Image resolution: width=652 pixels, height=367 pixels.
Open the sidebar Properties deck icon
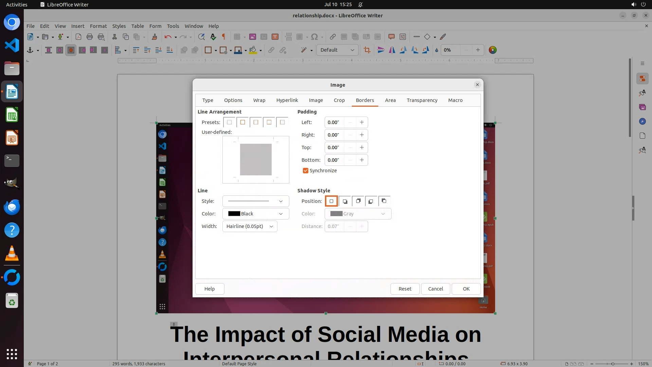point(642,78)
